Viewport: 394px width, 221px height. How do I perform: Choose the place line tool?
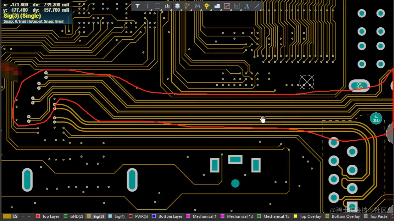coord(257,6)
